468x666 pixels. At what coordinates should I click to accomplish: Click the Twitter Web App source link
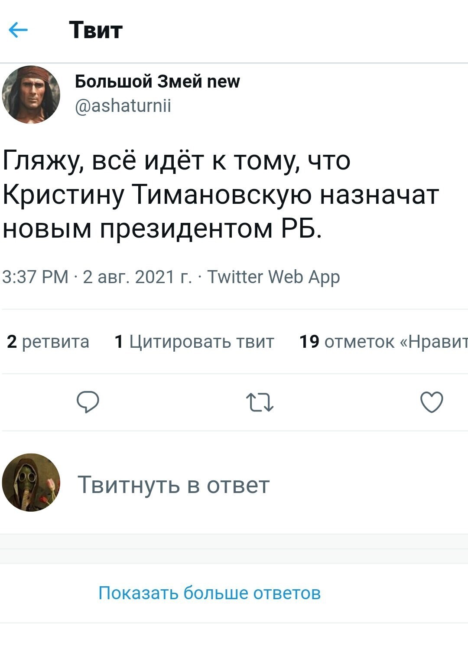(273, 277)
